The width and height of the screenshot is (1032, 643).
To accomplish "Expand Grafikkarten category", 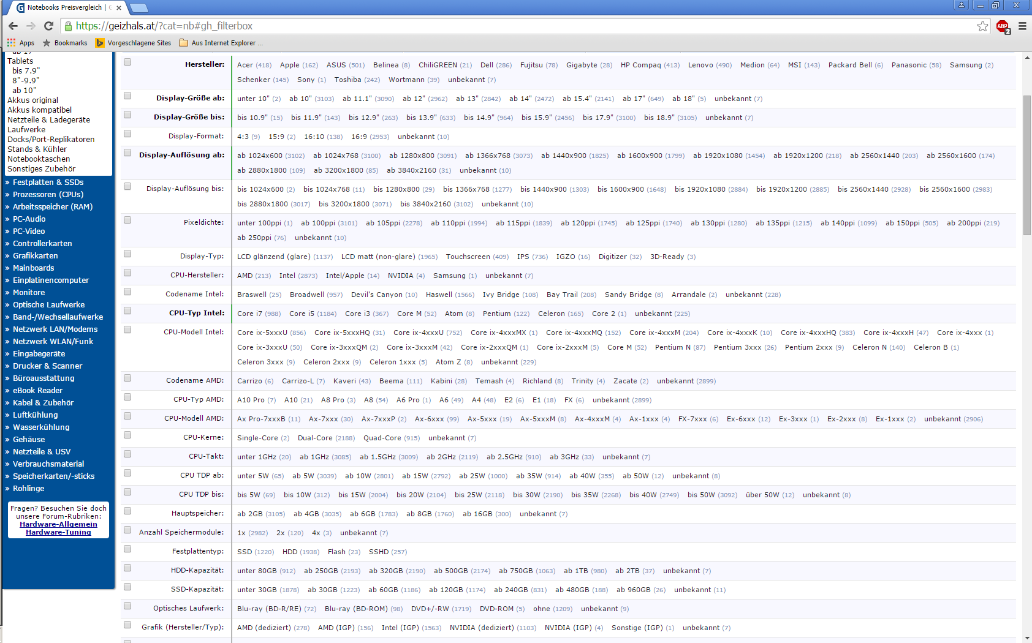I will click(35, 255).
